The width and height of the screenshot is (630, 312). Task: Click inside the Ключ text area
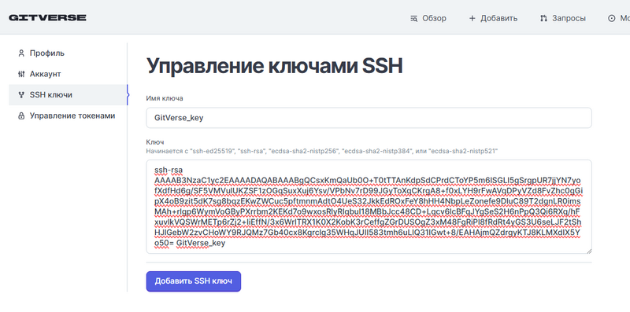tap(369, 207)
